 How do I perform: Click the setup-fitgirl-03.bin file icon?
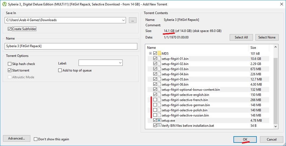coord(159,69)
